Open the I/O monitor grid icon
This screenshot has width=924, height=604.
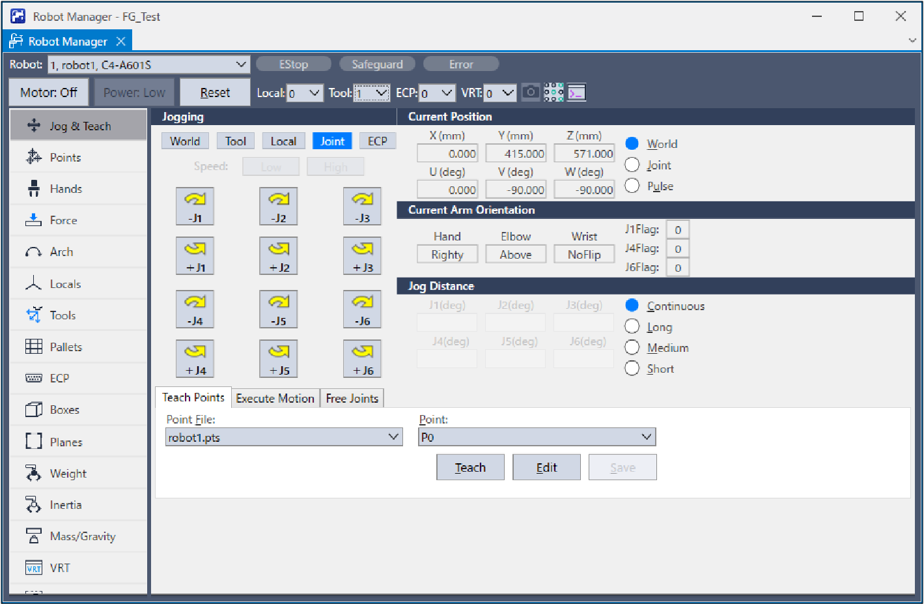pos(553,93)
